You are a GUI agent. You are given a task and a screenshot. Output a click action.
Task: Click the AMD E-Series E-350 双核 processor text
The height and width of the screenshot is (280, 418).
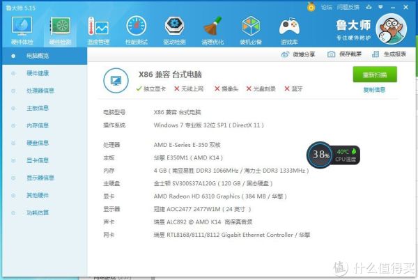pyautogui.click(x=187, y=145)
